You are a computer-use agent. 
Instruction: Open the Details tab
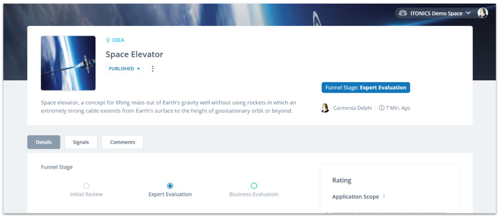44,142
